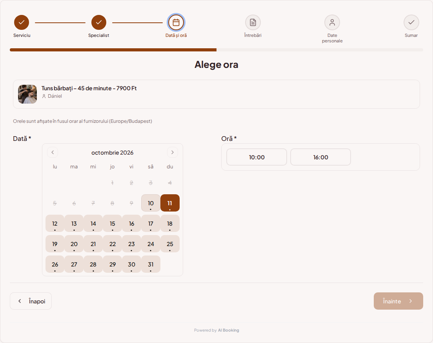Click the Serviciu step label
The image size is (433, 343).
click(22, 35)
